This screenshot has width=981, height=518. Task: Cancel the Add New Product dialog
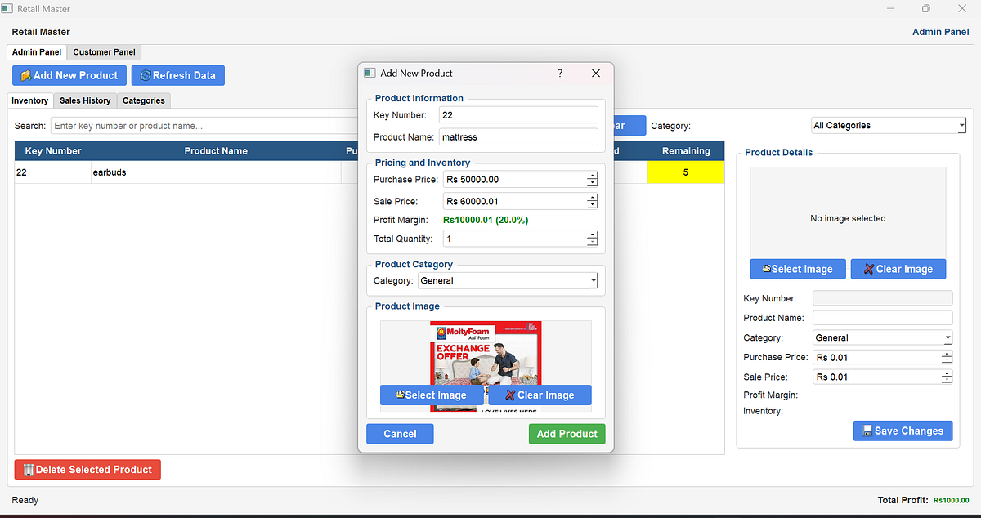(x=400, y=434)
